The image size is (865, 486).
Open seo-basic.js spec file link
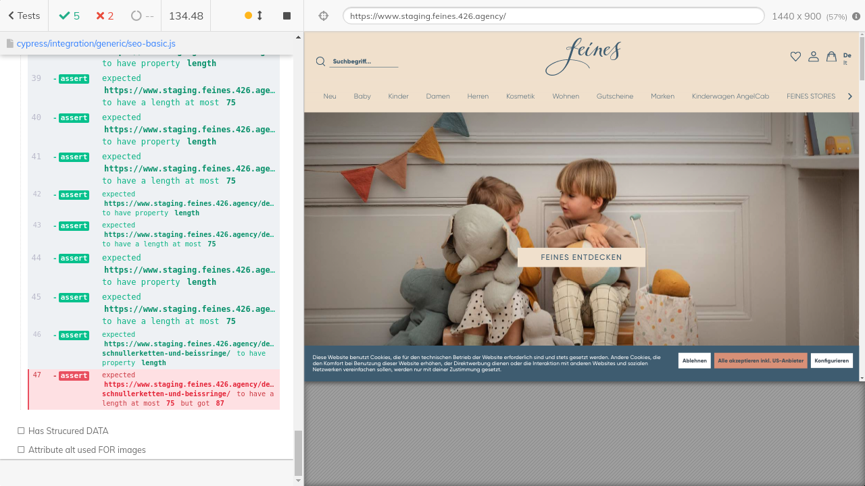[96, 43]
